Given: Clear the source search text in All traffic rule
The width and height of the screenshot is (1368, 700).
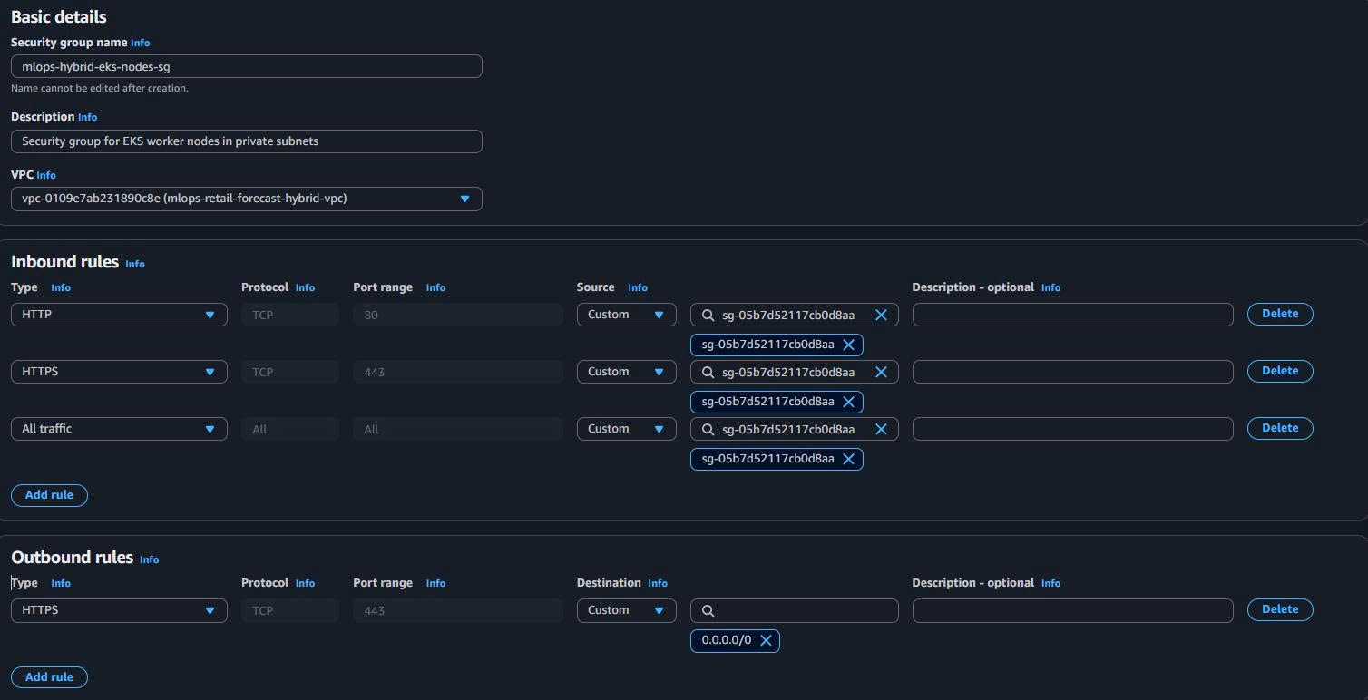Looking at the screenshot, I should click(x=880, y=429).
